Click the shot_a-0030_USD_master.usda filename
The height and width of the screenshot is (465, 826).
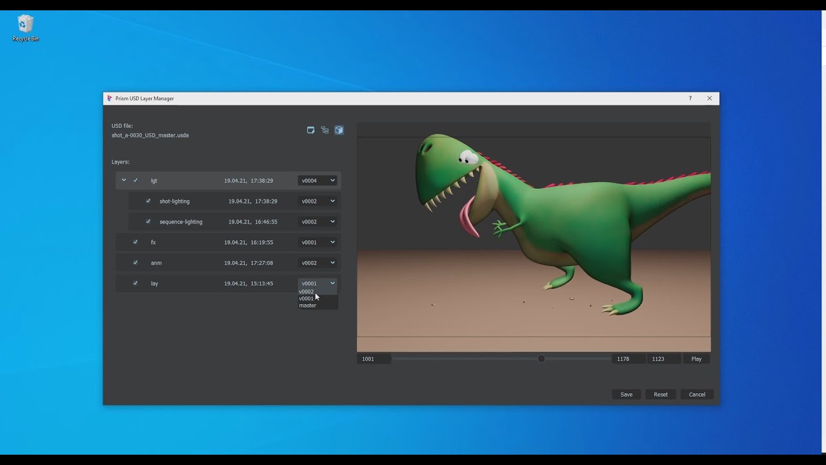150,136
